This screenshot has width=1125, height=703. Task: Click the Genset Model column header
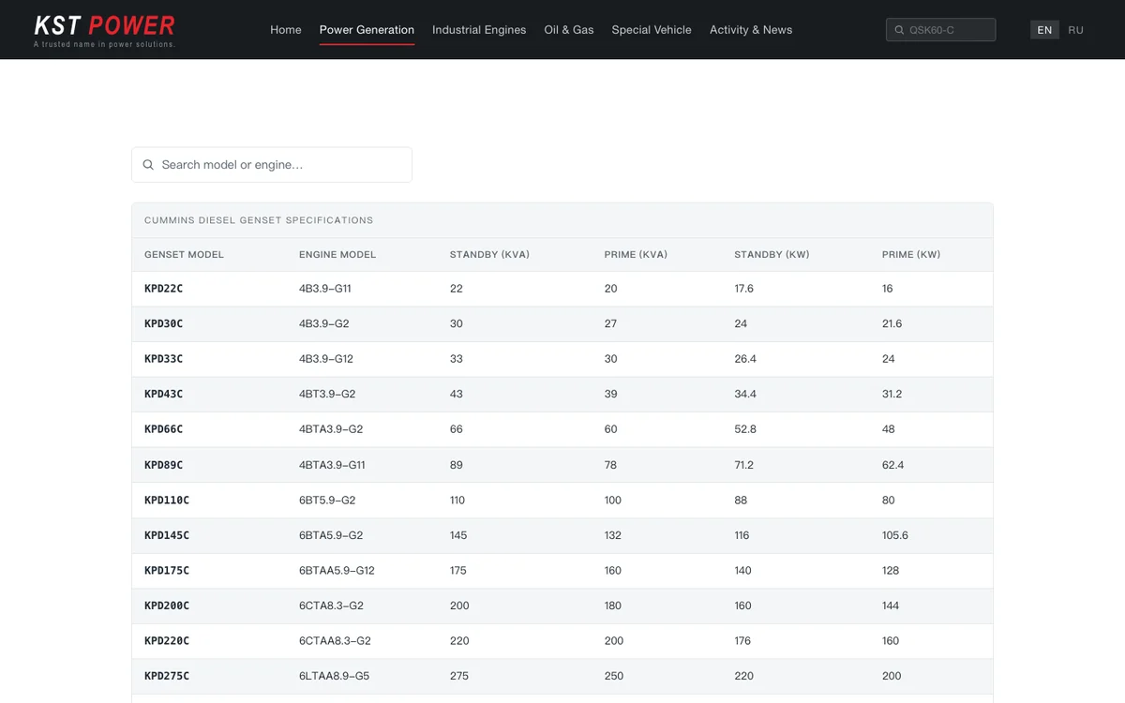click(x=184, y=255)
